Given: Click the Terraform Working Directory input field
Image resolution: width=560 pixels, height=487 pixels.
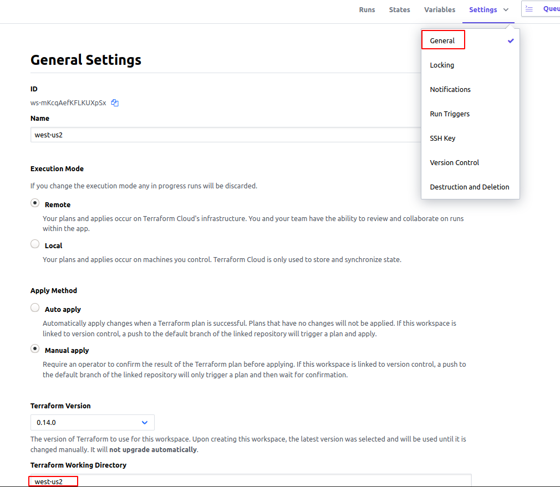Looking at the screenshot, I should pyautogui.click(x=251, y=480).
